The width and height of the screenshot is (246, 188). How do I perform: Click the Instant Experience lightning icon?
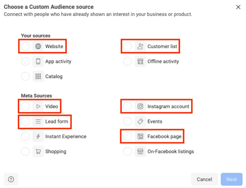pyautogui.click(x=38, y=136)
